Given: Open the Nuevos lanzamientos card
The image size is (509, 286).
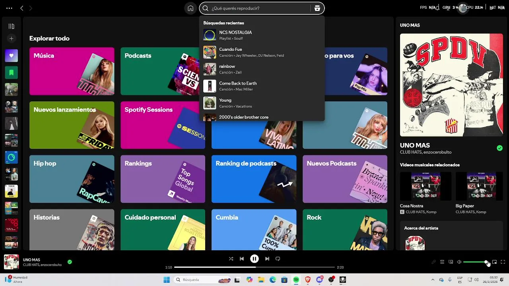Looking at the screenshot, I should click(72, 125).
